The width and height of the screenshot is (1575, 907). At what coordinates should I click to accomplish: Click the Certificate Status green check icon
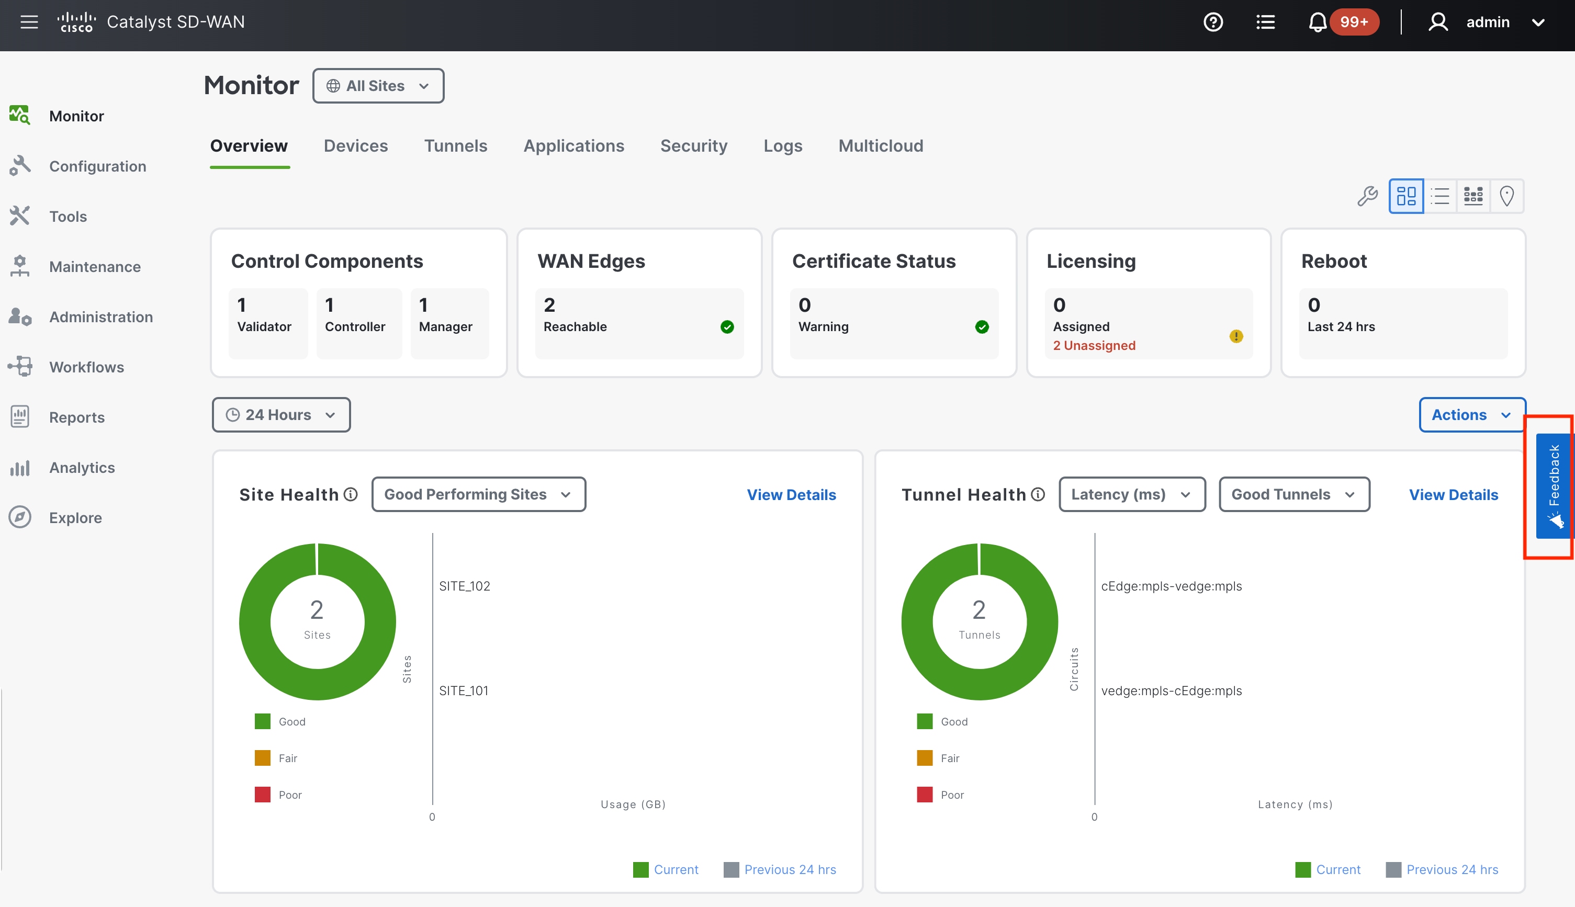coord(981,326)
